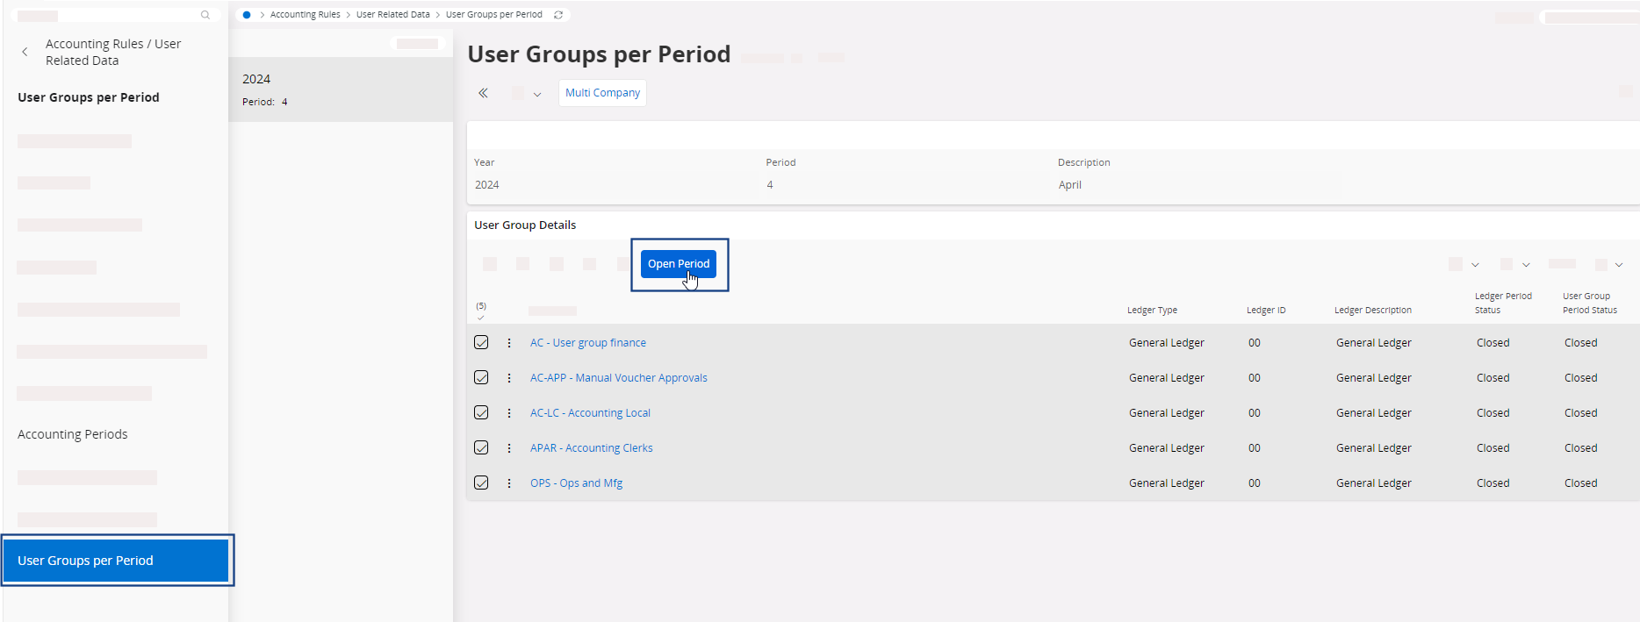1640x622 pixels.
Task: Click the home dot icon in breadcrumb
Action: point(247,15)
